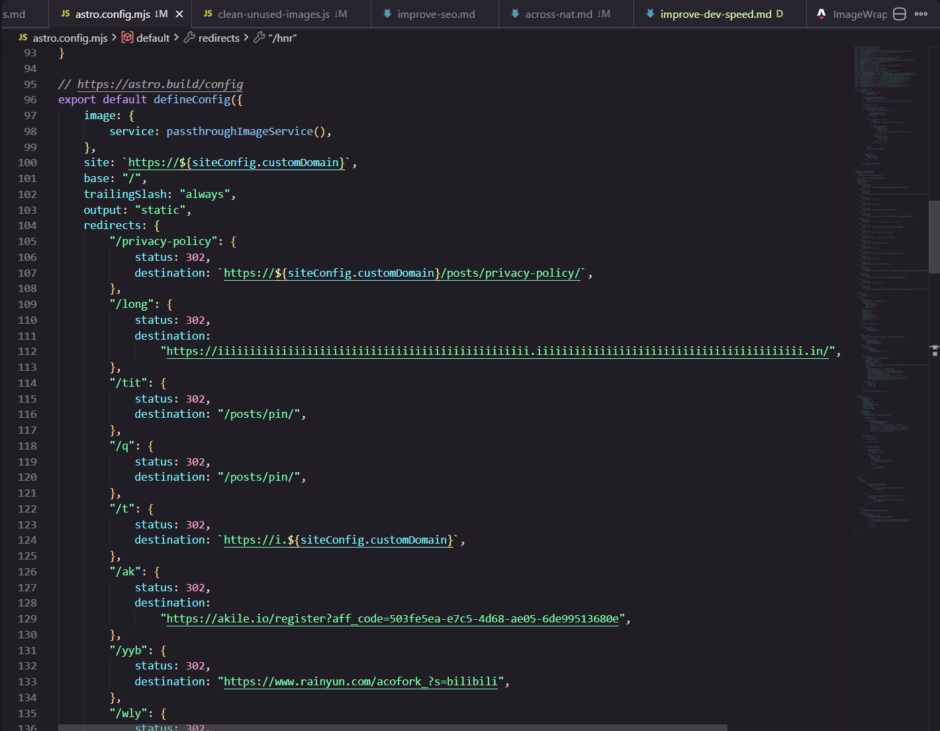Click the markdown icon on improve-seo.md tab
Screen dimensions: 940x731
387,14
